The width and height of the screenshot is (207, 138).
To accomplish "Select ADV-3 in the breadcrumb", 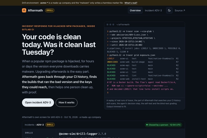I will tap(40, 125).
